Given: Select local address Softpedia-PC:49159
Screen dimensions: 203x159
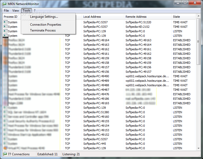Looking at the screenshot, I should tap(96, 58).
